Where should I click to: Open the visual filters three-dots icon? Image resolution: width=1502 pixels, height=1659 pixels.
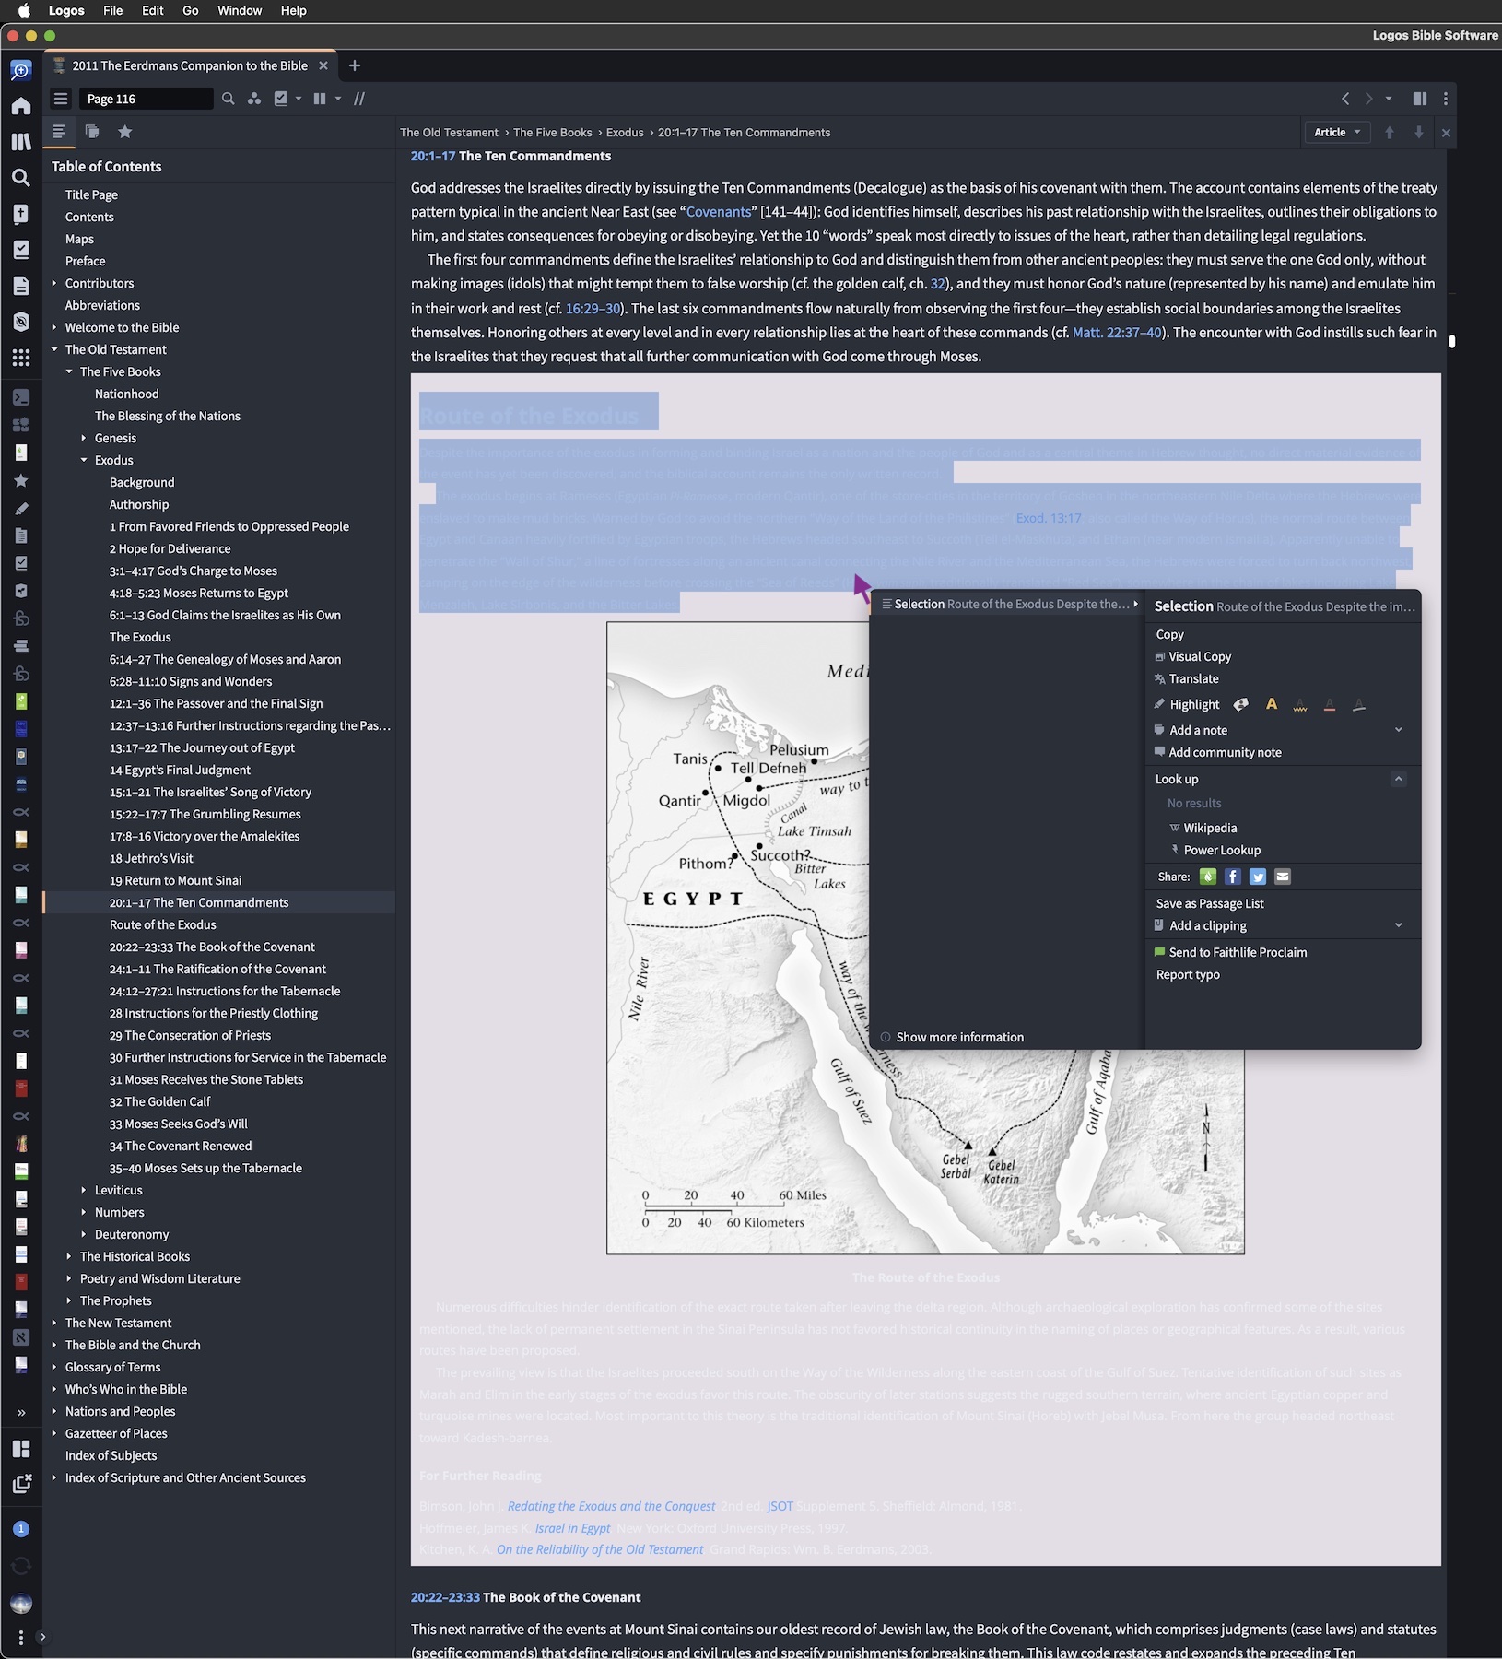tap(254, 99)
